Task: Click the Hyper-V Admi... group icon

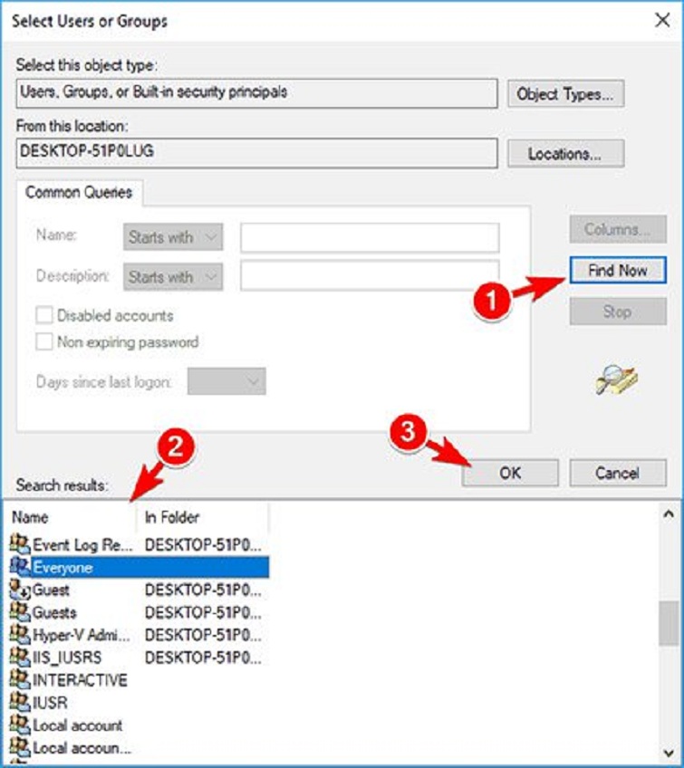Action: pyautogui.click(x=20, y=634)
